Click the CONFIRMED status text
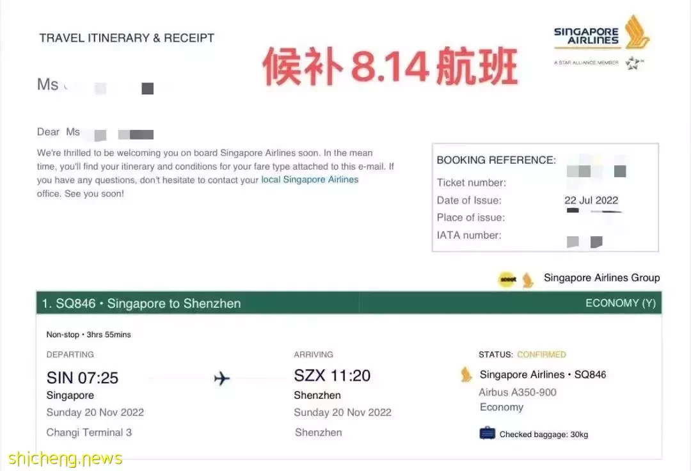691x471 pixels. pos(541,355)
